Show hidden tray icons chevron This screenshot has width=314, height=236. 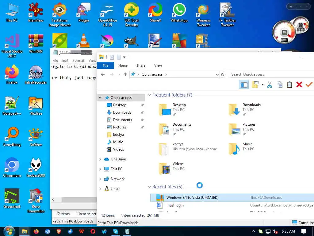tap(253, 231)
